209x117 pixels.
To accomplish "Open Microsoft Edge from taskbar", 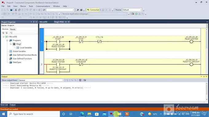I will pyautogui.click(x=82, y=114).
